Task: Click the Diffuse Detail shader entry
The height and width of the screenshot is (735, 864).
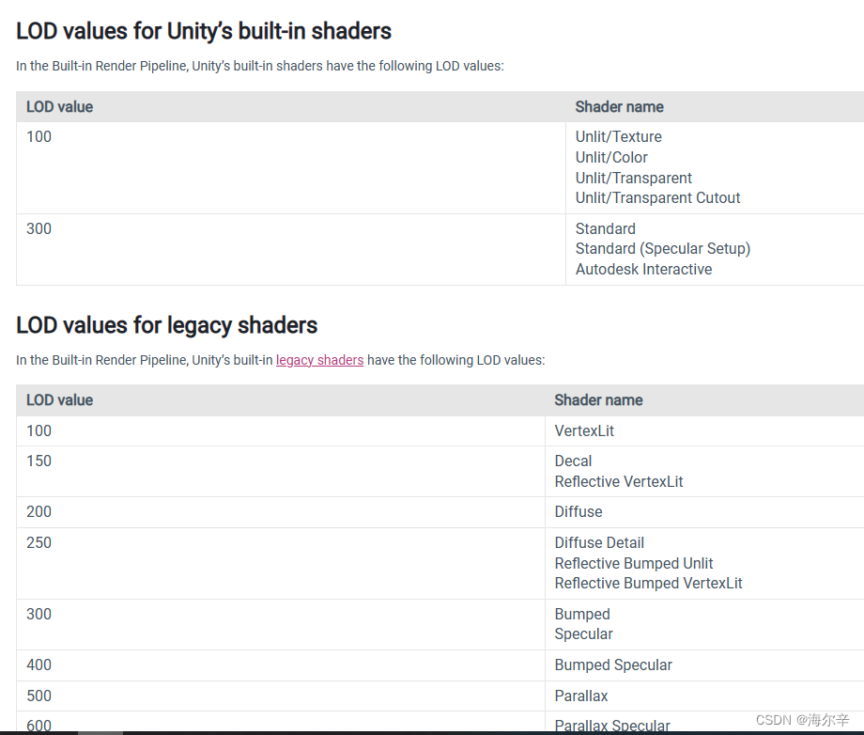Action: point(599,543)
